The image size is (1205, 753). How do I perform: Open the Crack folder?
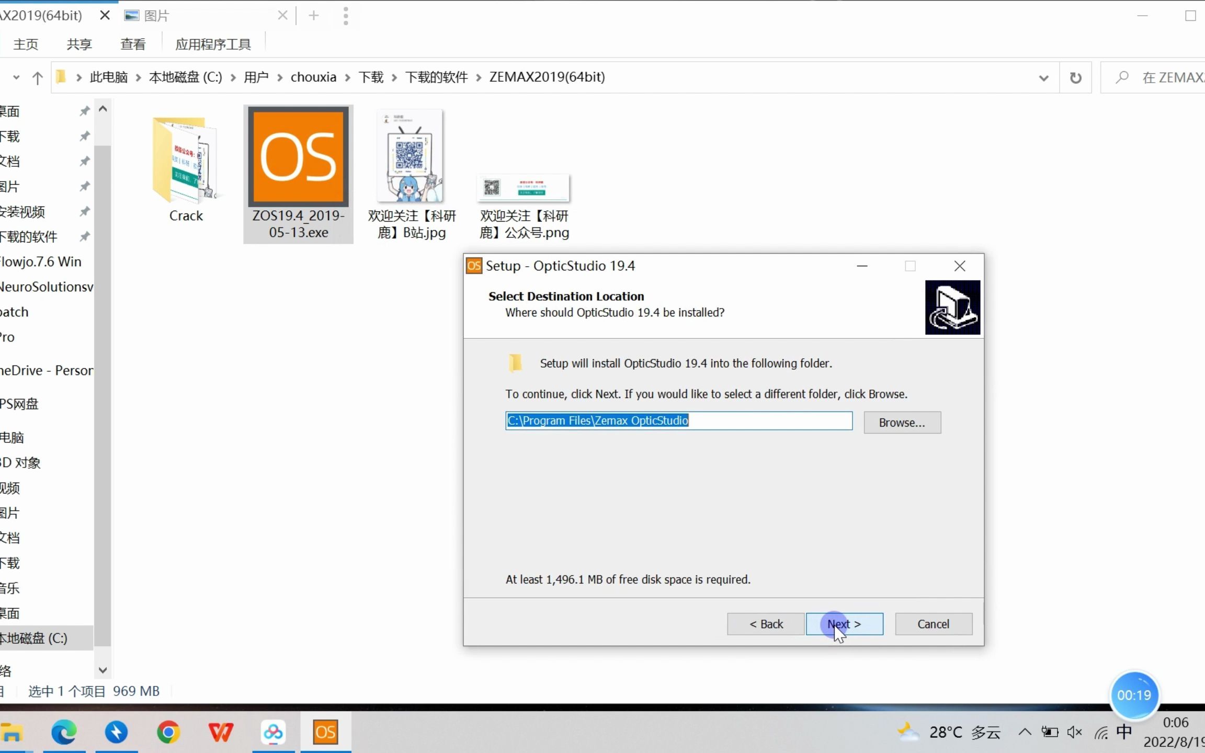pos(186,162)
